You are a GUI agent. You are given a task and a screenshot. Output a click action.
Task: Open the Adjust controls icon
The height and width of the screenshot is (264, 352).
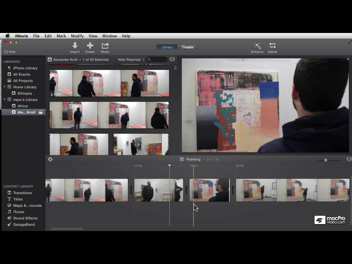[x=272, y=46]
